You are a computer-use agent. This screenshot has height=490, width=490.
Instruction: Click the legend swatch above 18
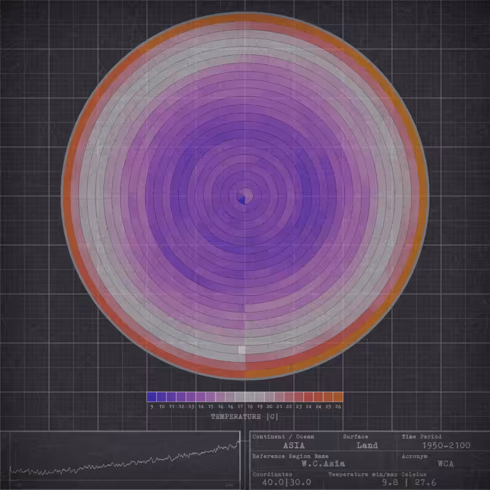pyautogui.click(x=250, y=397)
